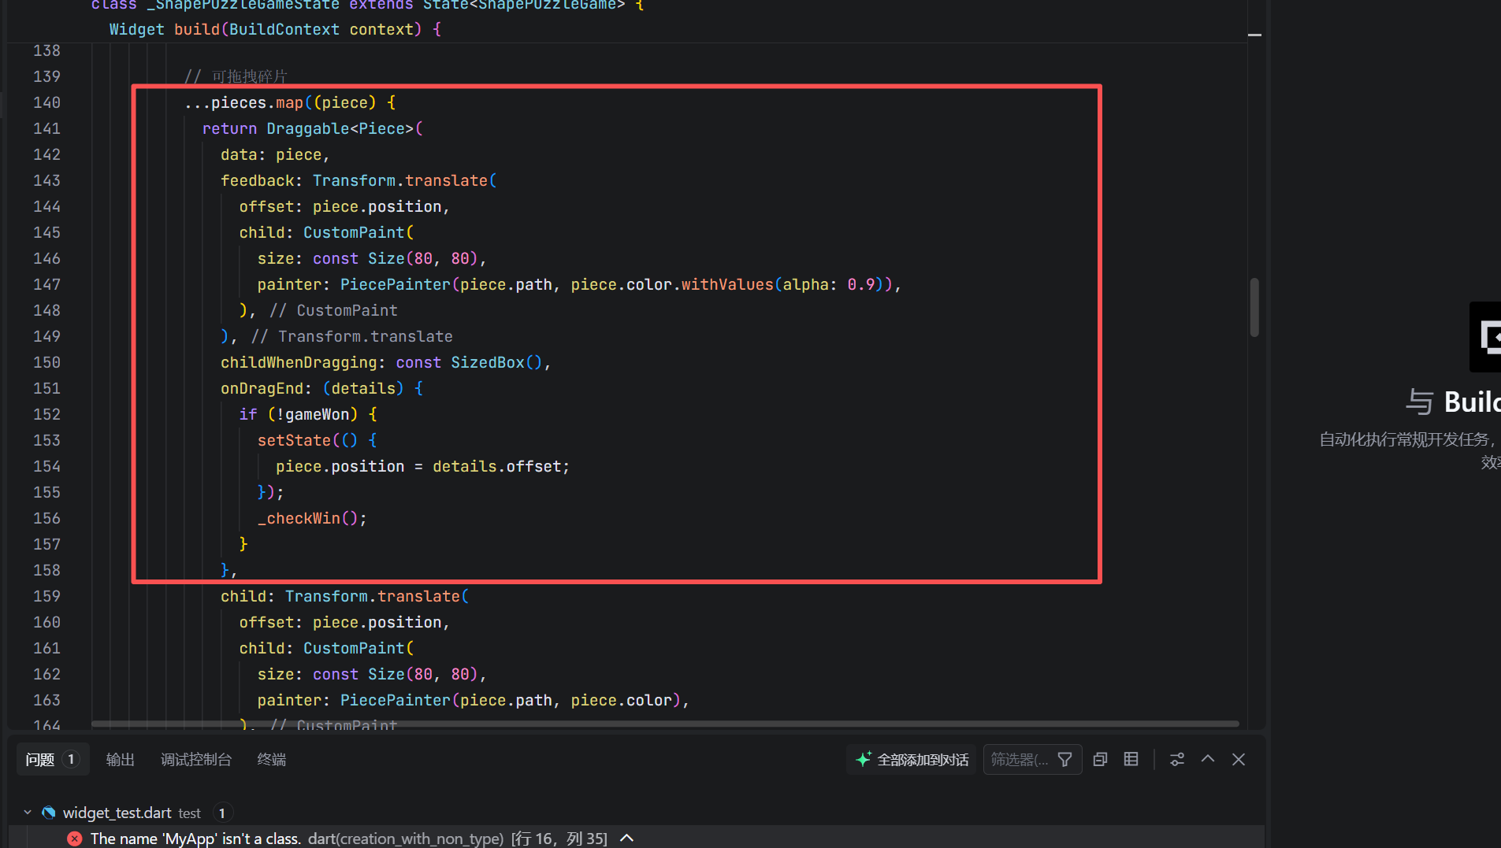1501x848 pixels.
Task: Click 'childWhenDragging' on line 150
Action: [299, 362]
